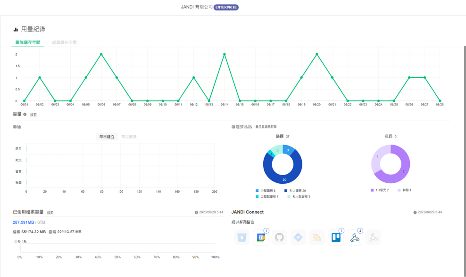Click the ENTERPRISE badge in the header
The height and width of the screenshot is (277, 466).
pyautogui.click(x=226, y=8)
